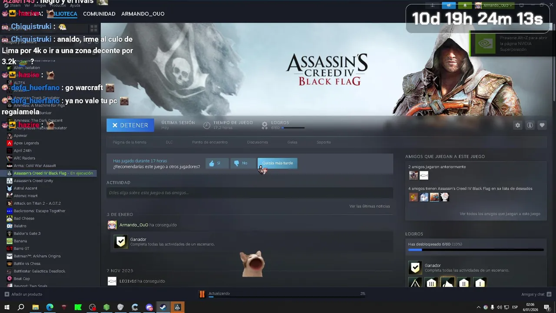Open ARMANDO_OUO profile navigation item
Screen dimensions: 556x313
pyautogui.click(x=143, y=14)
